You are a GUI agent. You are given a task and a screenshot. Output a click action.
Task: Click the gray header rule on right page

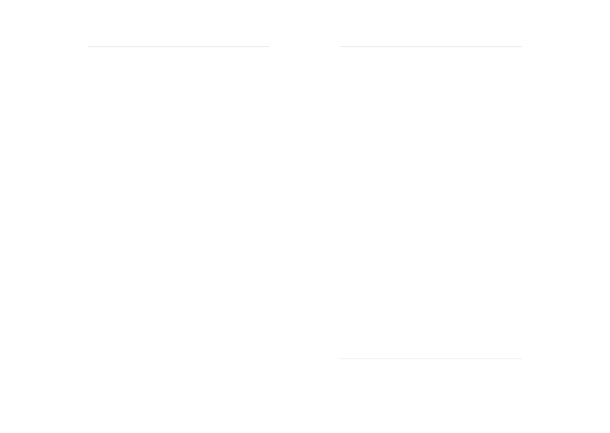point(431,46)
